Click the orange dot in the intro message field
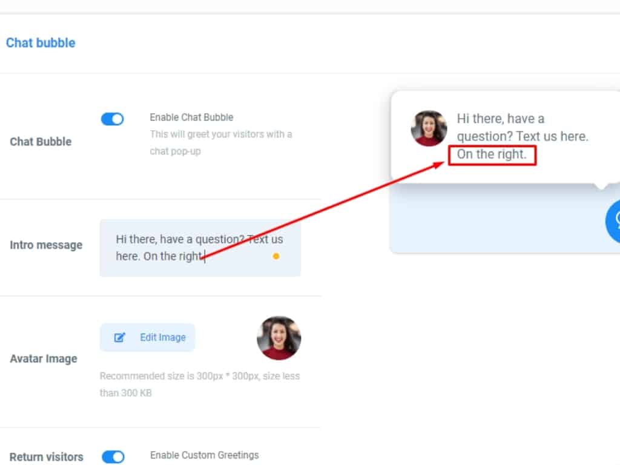 coord(276,256)
